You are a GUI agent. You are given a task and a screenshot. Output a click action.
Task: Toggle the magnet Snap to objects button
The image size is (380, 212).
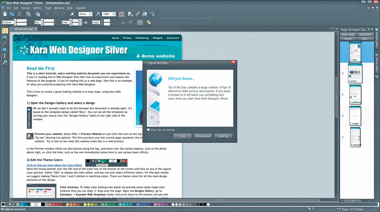click(x=121, y=14)
